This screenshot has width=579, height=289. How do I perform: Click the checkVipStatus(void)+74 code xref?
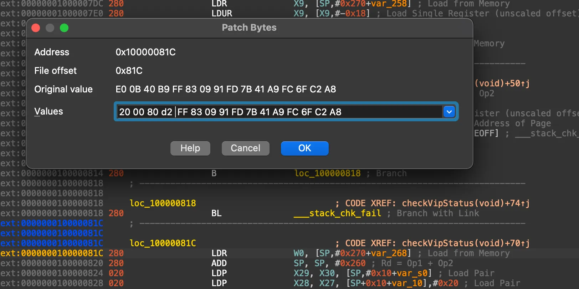point(466,203)
